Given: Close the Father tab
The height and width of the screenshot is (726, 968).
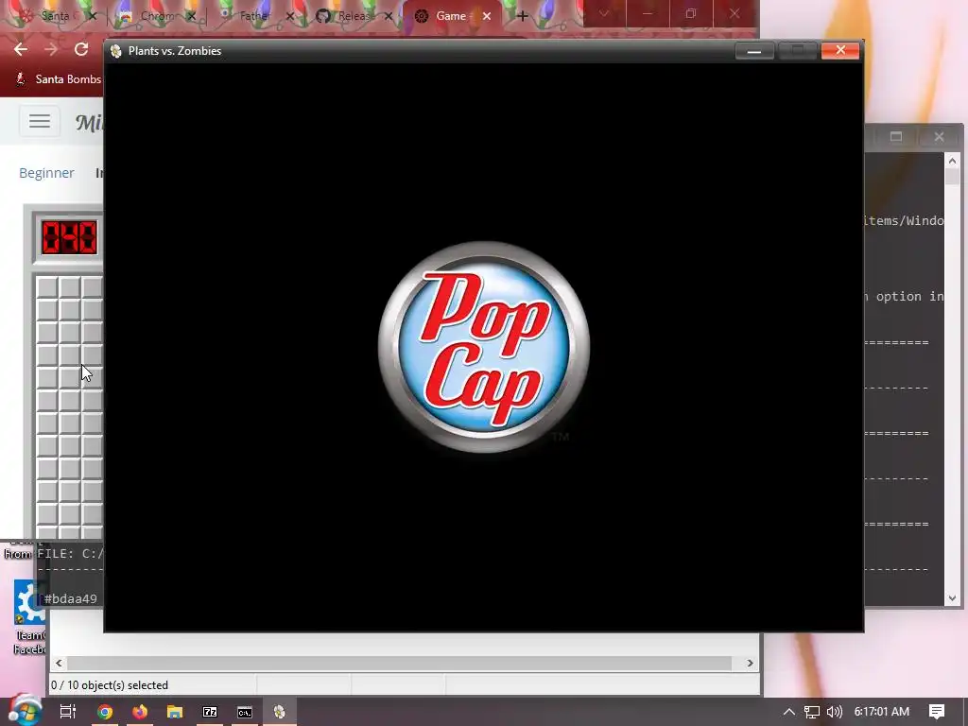Looking at the screenshot, I should 290,16.
